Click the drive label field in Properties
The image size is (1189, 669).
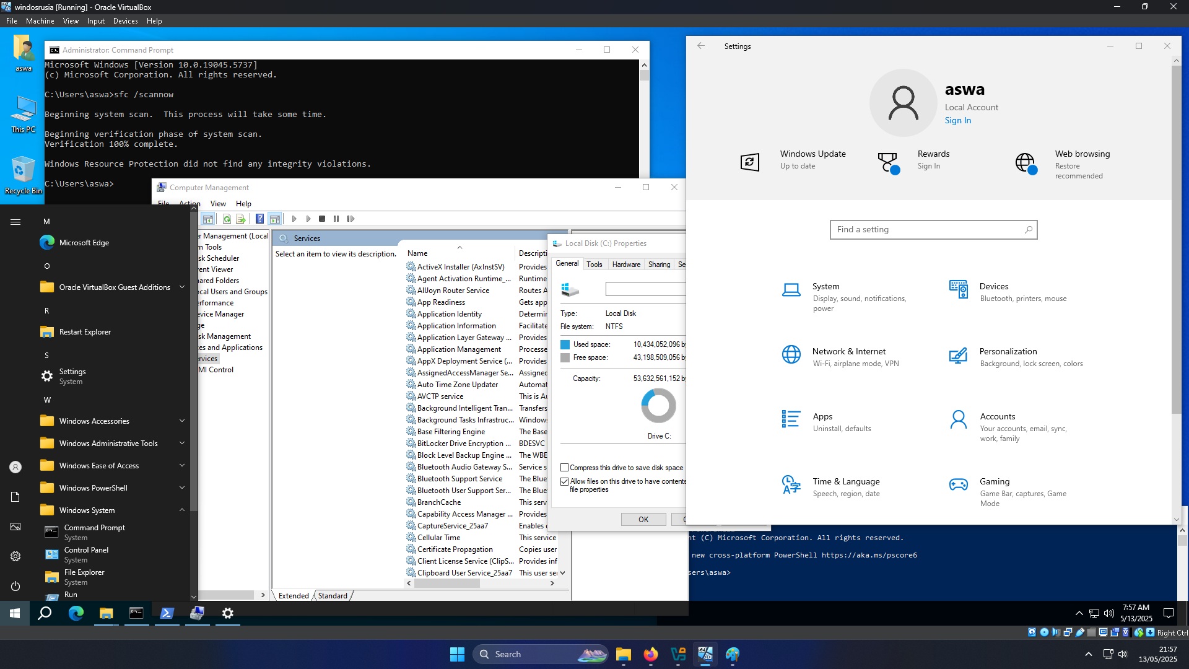(x=645, y=289)
